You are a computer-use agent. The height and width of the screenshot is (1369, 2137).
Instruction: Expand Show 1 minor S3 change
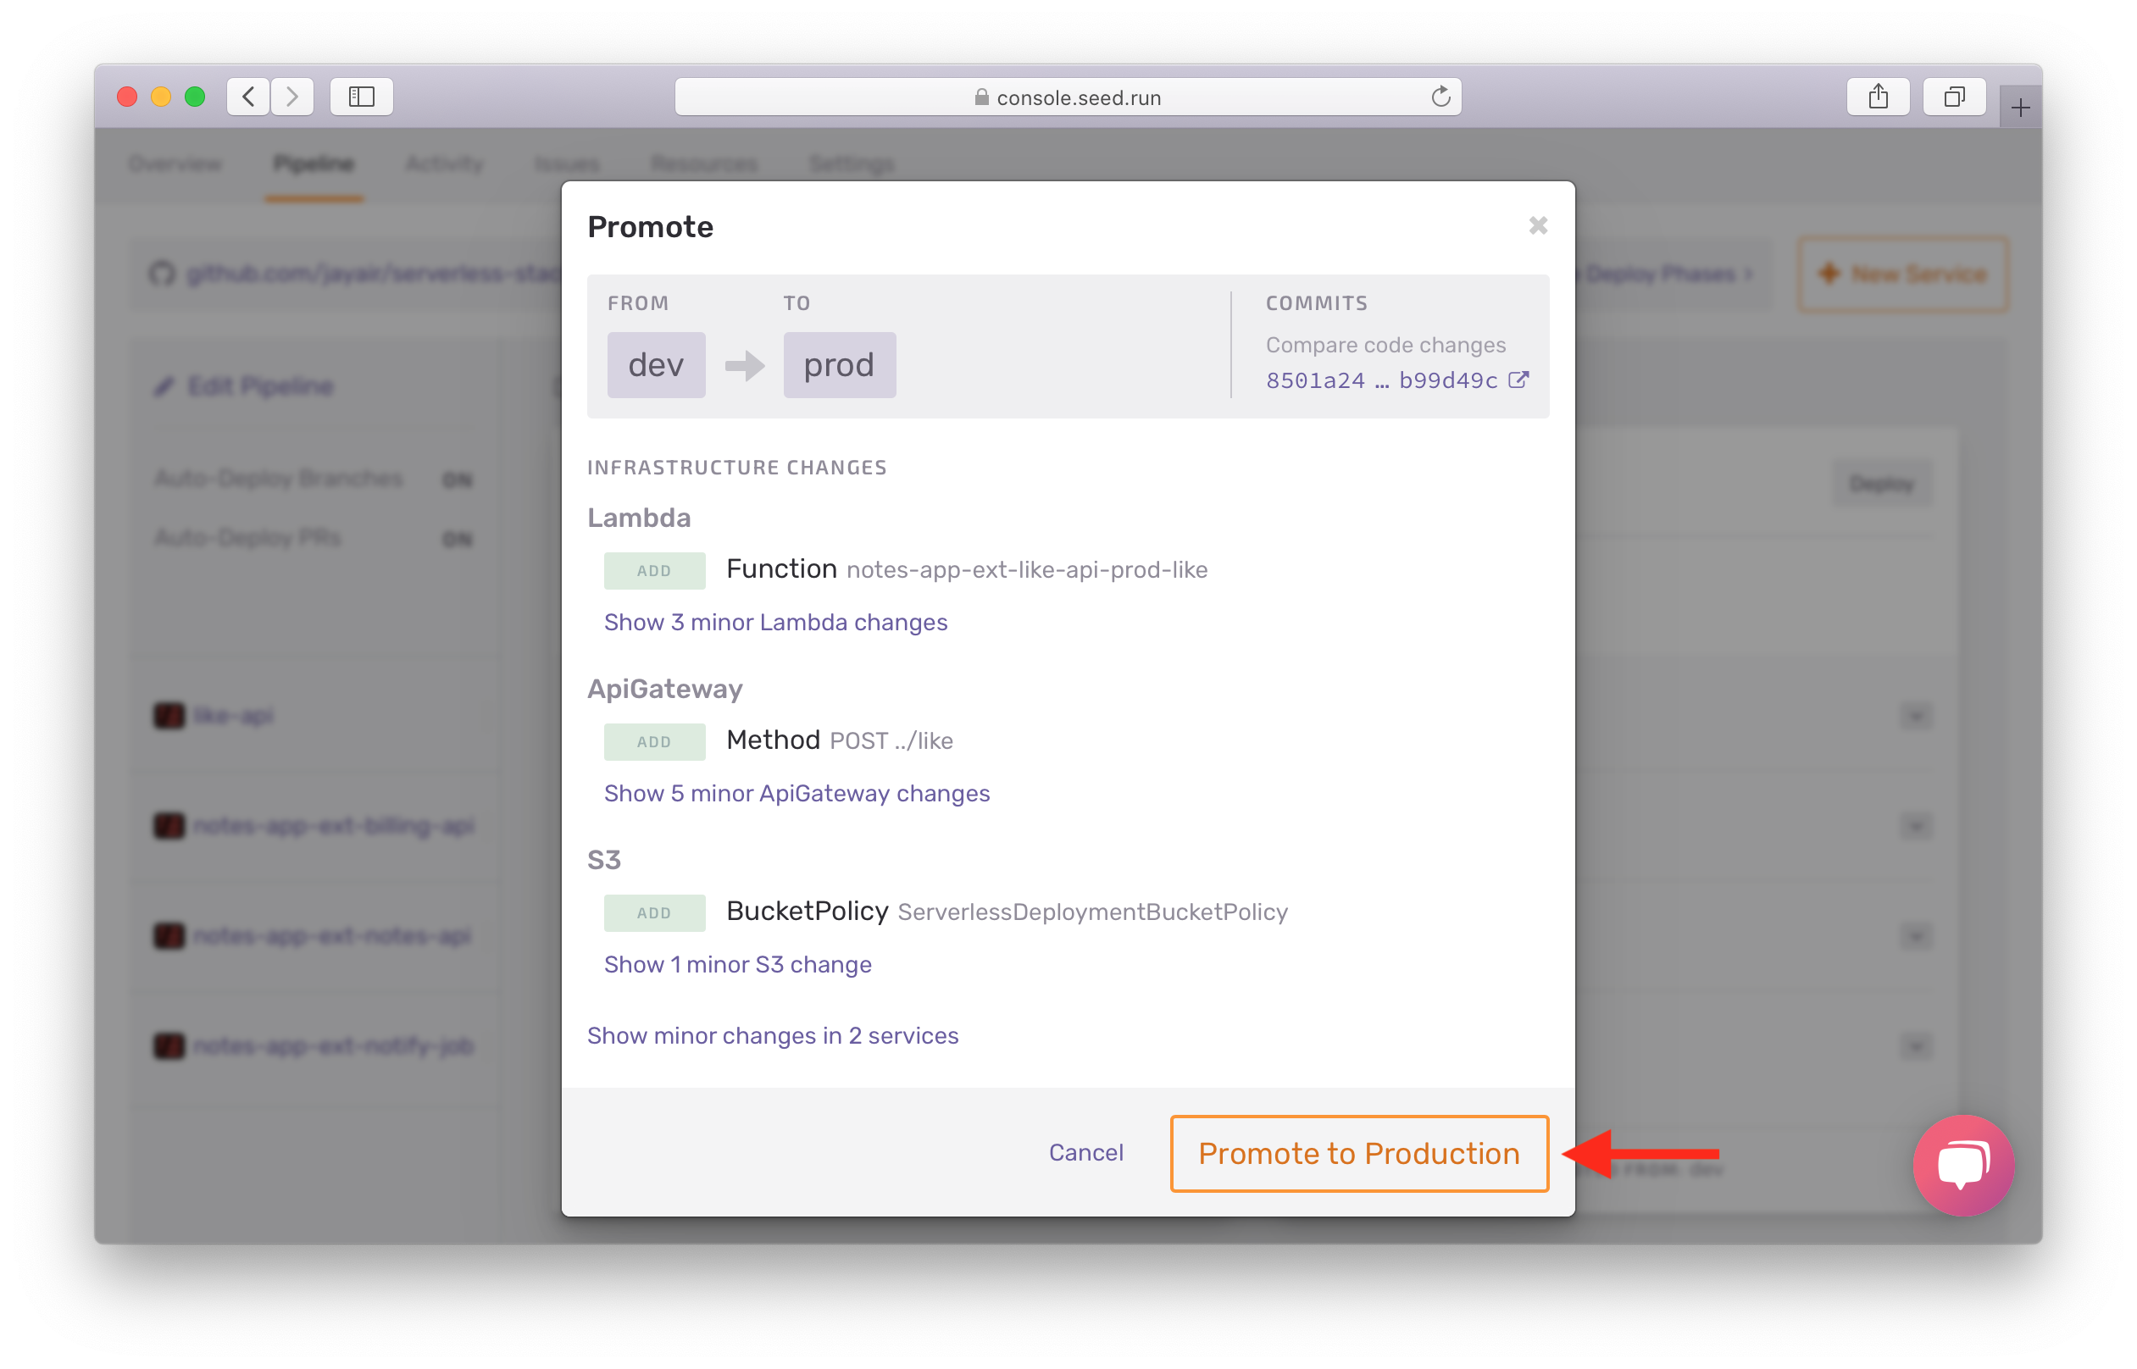point(736,964)
